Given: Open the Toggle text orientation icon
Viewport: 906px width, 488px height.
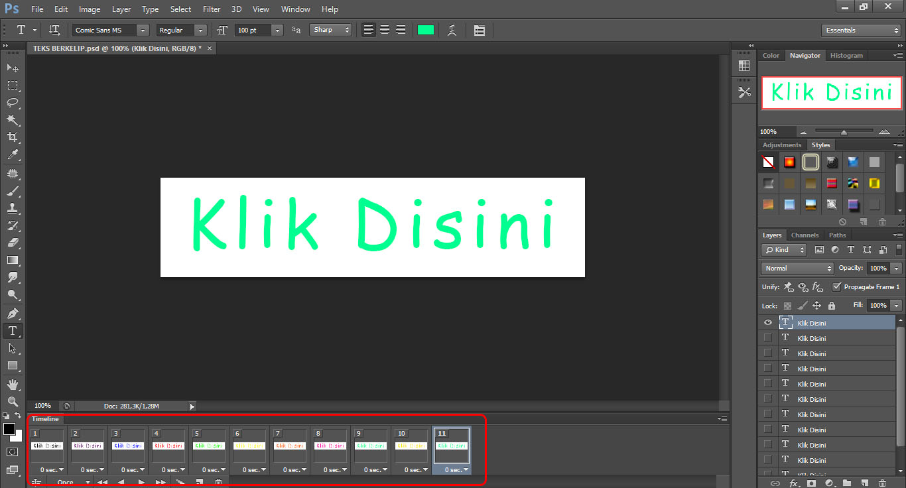Looking at the screenshot, I should [x=54, y=29].
